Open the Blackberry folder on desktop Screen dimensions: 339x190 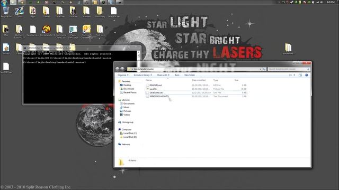pyautogui.click(x=100, y=12)
